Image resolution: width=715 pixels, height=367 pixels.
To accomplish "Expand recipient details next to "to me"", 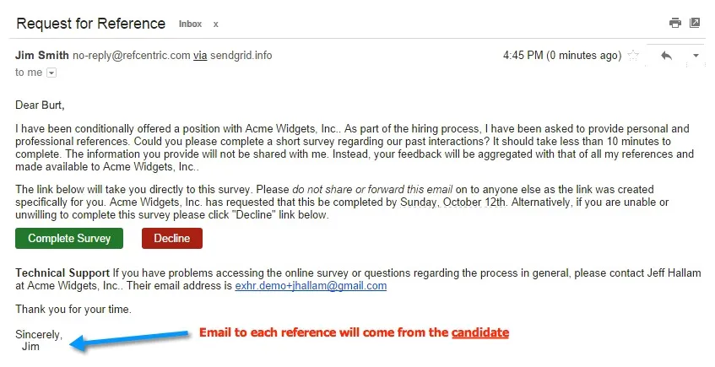I will pyautogui.click(x=51, y=73).
